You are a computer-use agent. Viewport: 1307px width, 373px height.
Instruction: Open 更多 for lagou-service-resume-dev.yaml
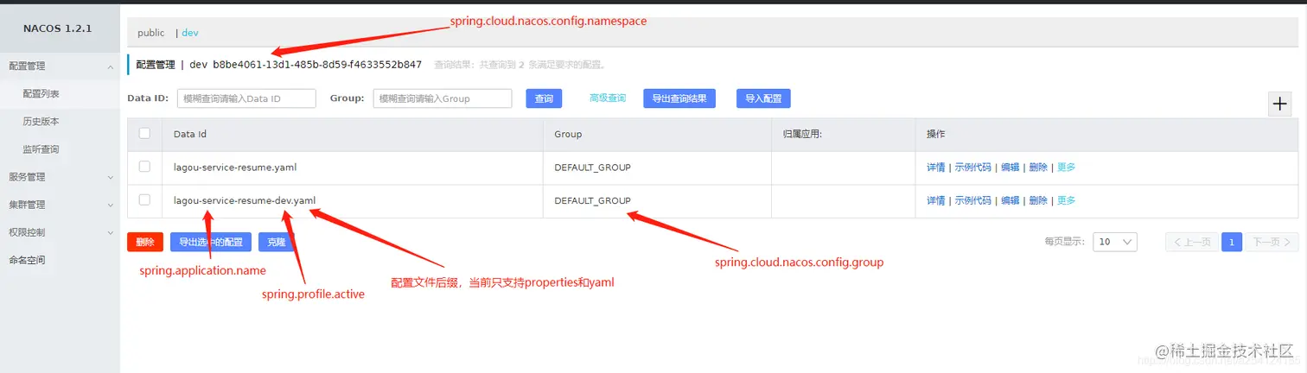pos(1067,200)
